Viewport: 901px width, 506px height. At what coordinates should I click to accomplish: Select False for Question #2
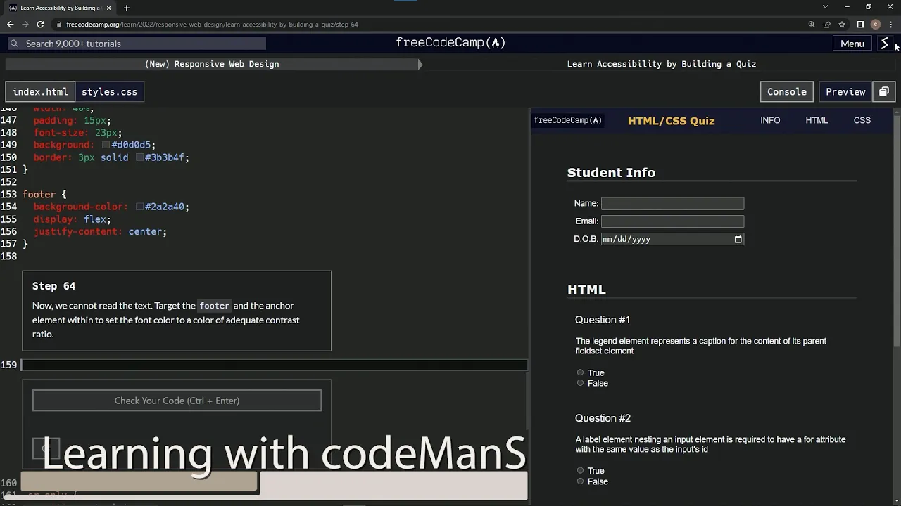click(581, 481)
